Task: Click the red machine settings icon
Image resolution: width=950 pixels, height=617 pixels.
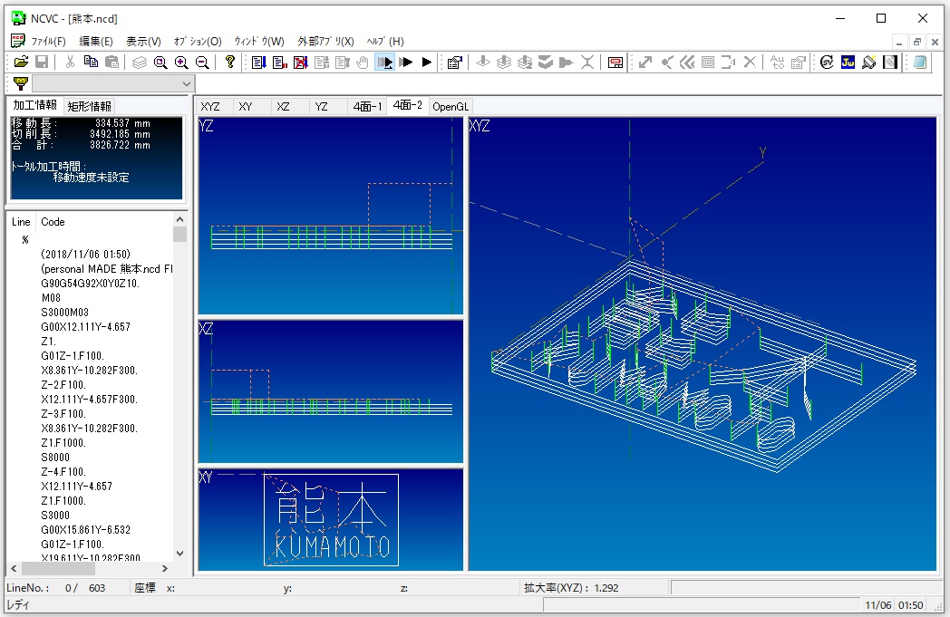Action: tap(616, 62)
